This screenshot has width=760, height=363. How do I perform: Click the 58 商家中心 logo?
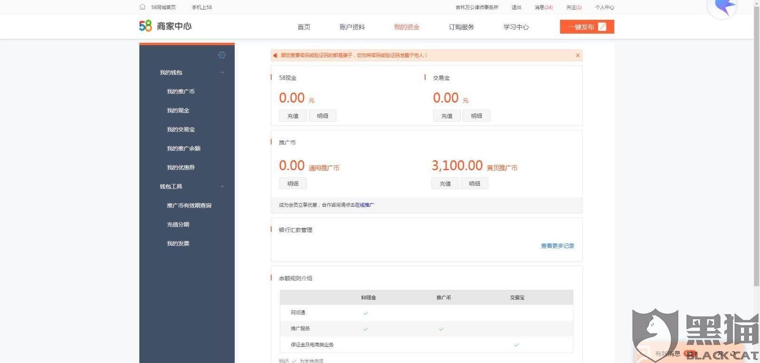pyautogui.click(x=165, y=26)
